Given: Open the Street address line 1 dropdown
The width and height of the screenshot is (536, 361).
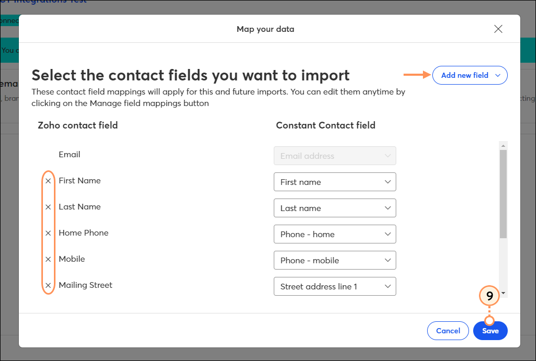Looking at the screenshot, I should [x=334, y=286].
